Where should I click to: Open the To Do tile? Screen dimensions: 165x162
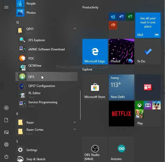point(148,52)
